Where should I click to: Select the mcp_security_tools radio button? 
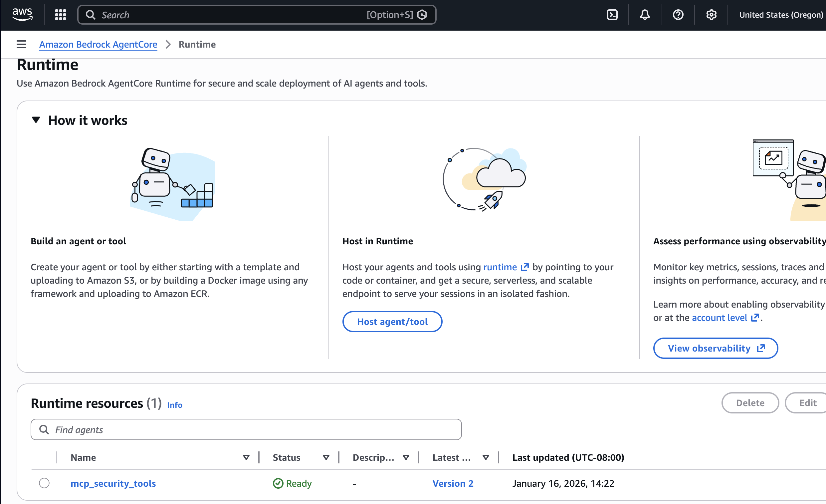(44, 483)
